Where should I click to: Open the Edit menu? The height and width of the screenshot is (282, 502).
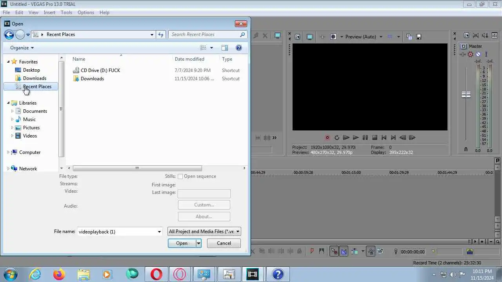pyautogui.click(x=19, y=13)
